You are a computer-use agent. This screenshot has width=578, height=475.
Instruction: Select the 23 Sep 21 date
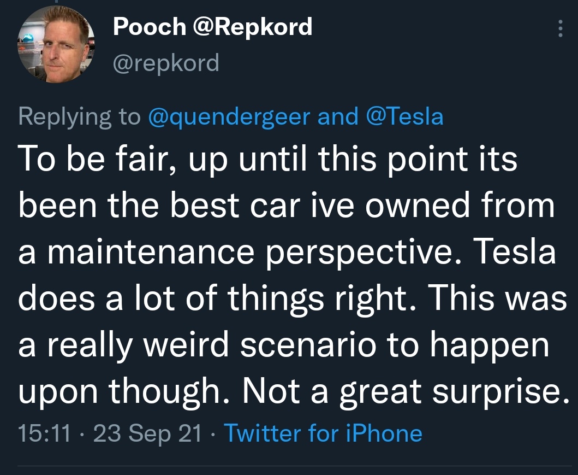tap(147, 433)
